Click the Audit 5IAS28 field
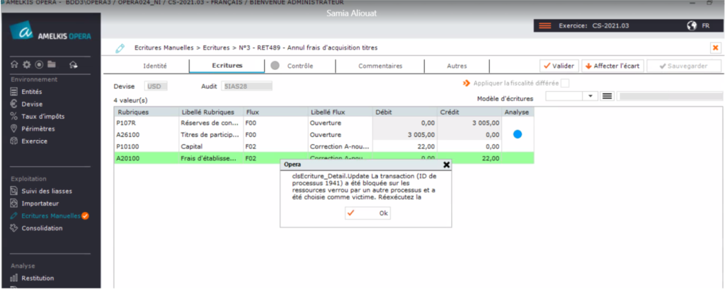This screenshot has width=725, height=289. pyautogui.click(x=246, y=85)
